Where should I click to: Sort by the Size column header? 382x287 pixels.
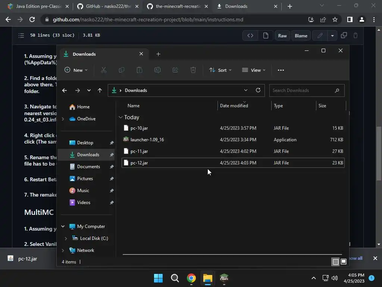[322, 106]
